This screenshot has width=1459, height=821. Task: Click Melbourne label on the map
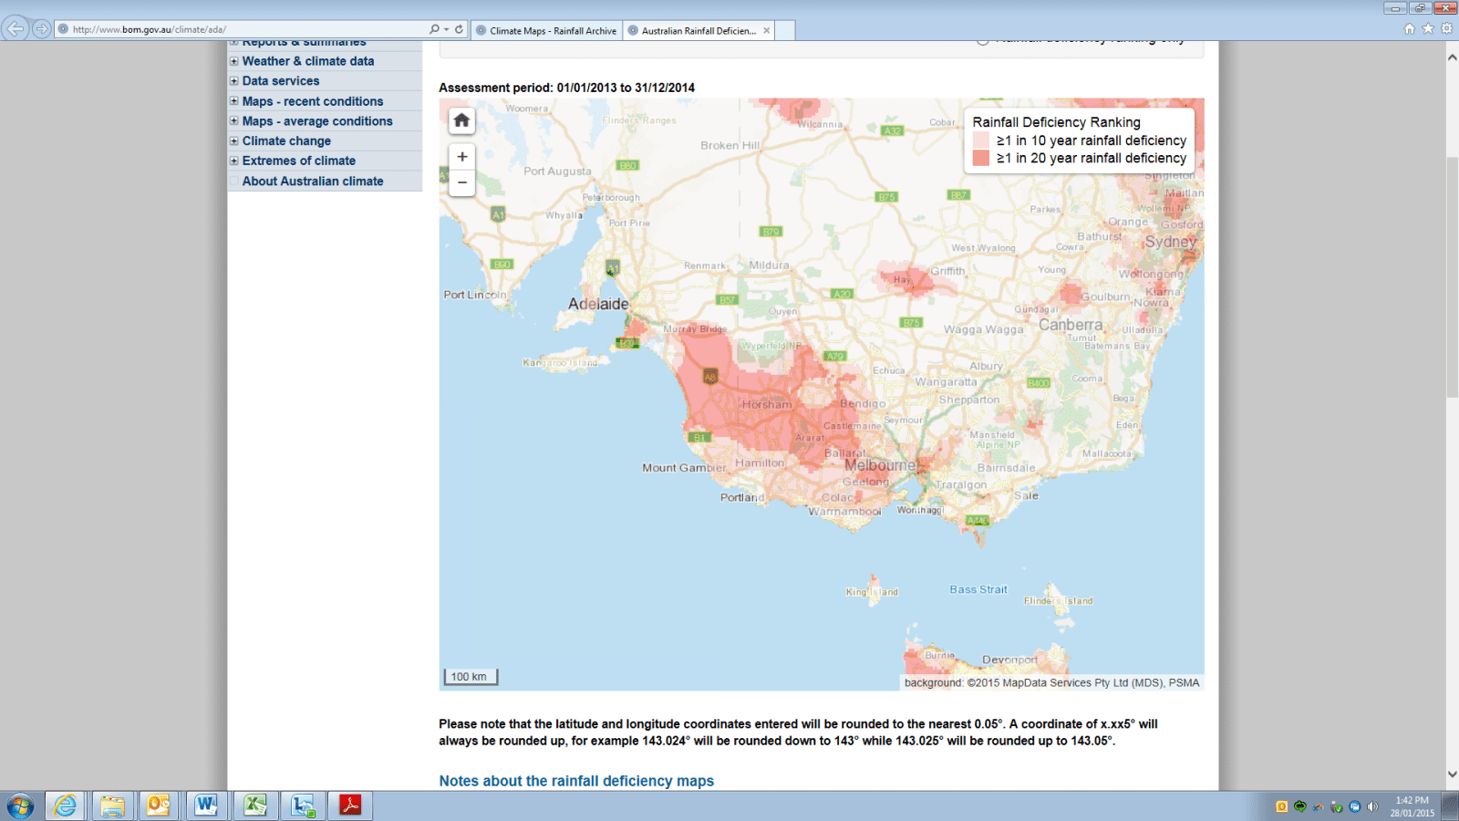(x=880, y=465)
